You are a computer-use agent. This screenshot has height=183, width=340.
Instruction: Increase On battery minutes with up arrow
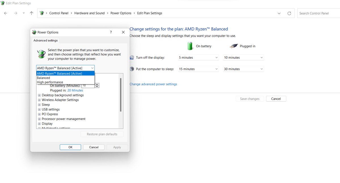(x=97, y=84)
